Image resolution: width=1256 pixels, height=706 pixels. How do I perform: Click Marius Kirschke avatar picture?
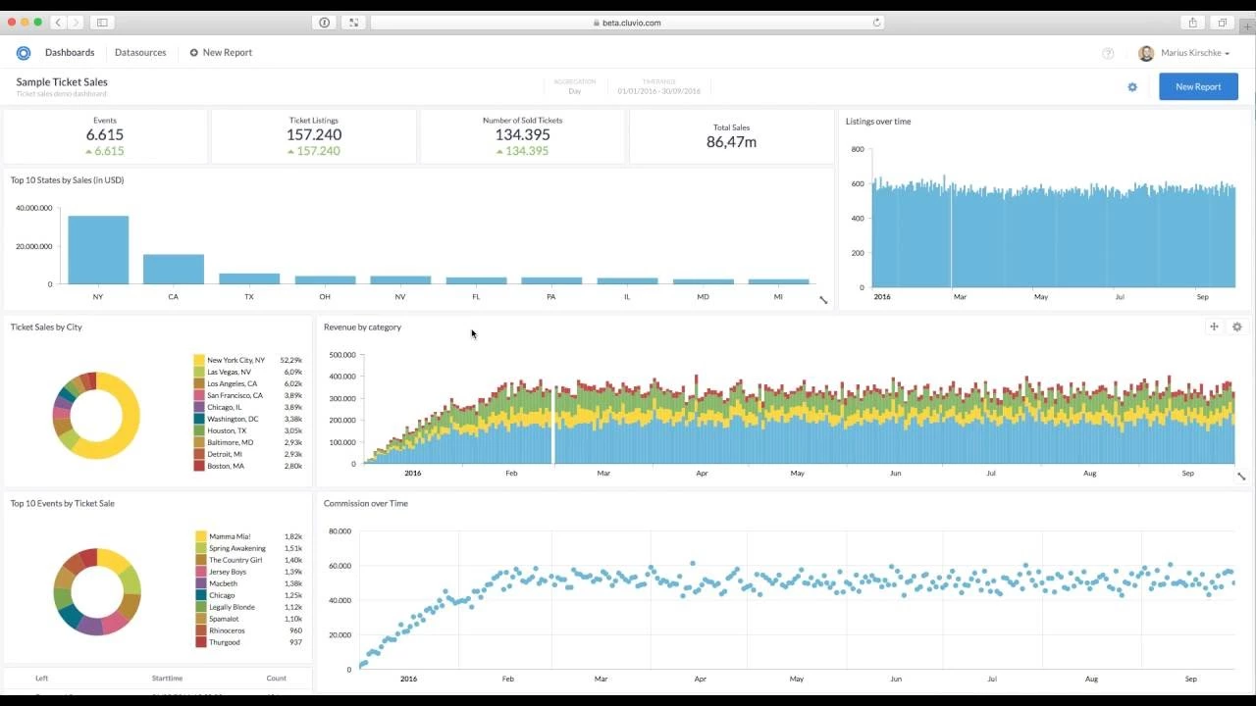tap(1146, 54)
